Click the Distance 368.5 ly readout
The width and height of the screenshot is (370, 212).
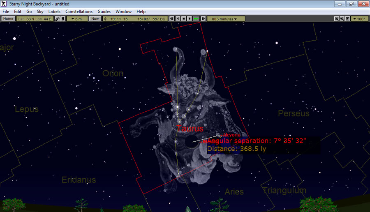tap(237, 149)
